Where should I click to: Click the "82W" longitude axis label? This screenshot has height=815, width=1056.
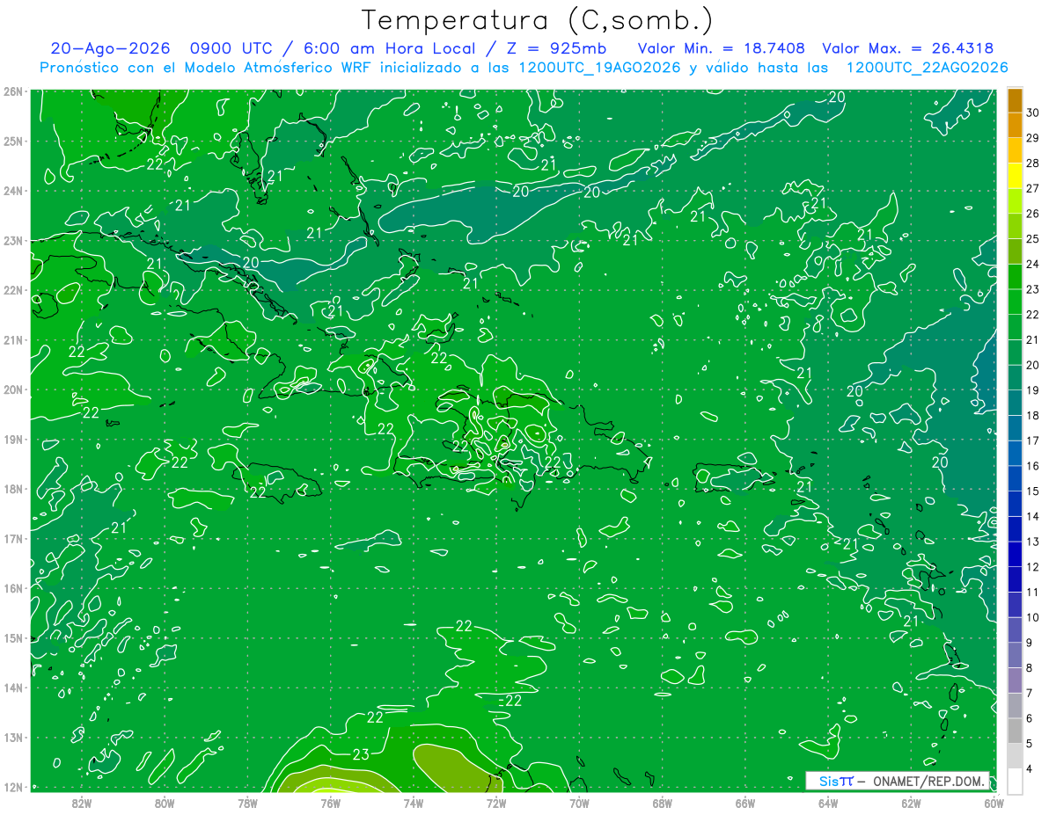tap(82, 802)
